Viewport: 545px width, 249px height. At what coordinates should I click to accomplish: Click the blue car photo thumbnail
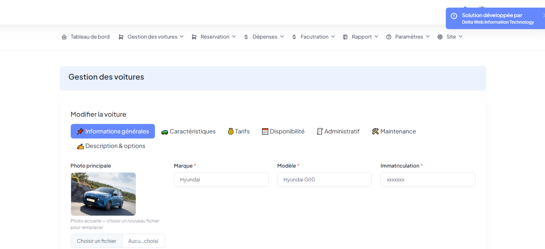[103, 194]
